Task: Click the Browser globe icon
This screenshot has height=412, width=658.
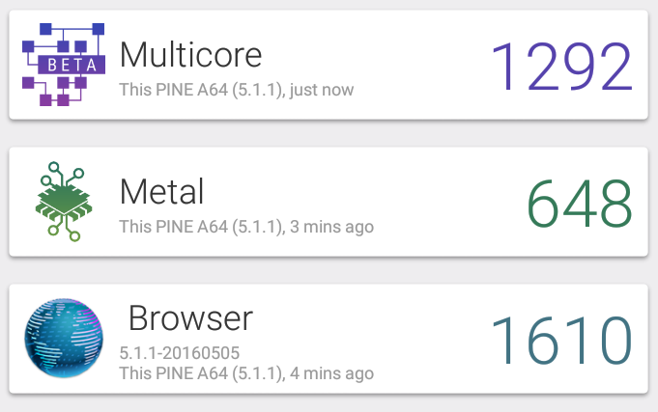Action: tap(64, 338)
